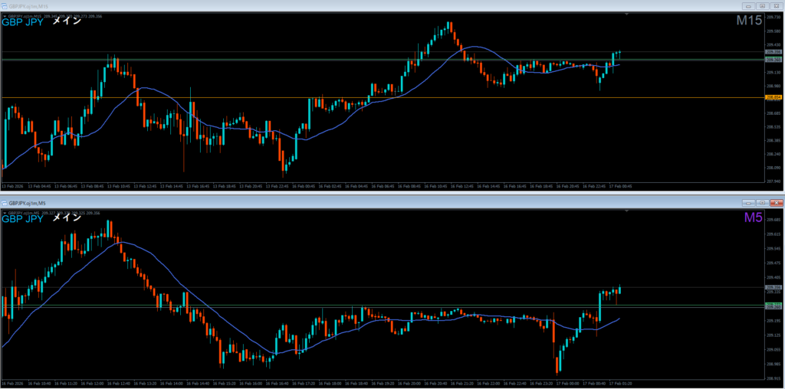Expand the arrow beside GBPJPY.oj1m,M5 header

point(5,213)
